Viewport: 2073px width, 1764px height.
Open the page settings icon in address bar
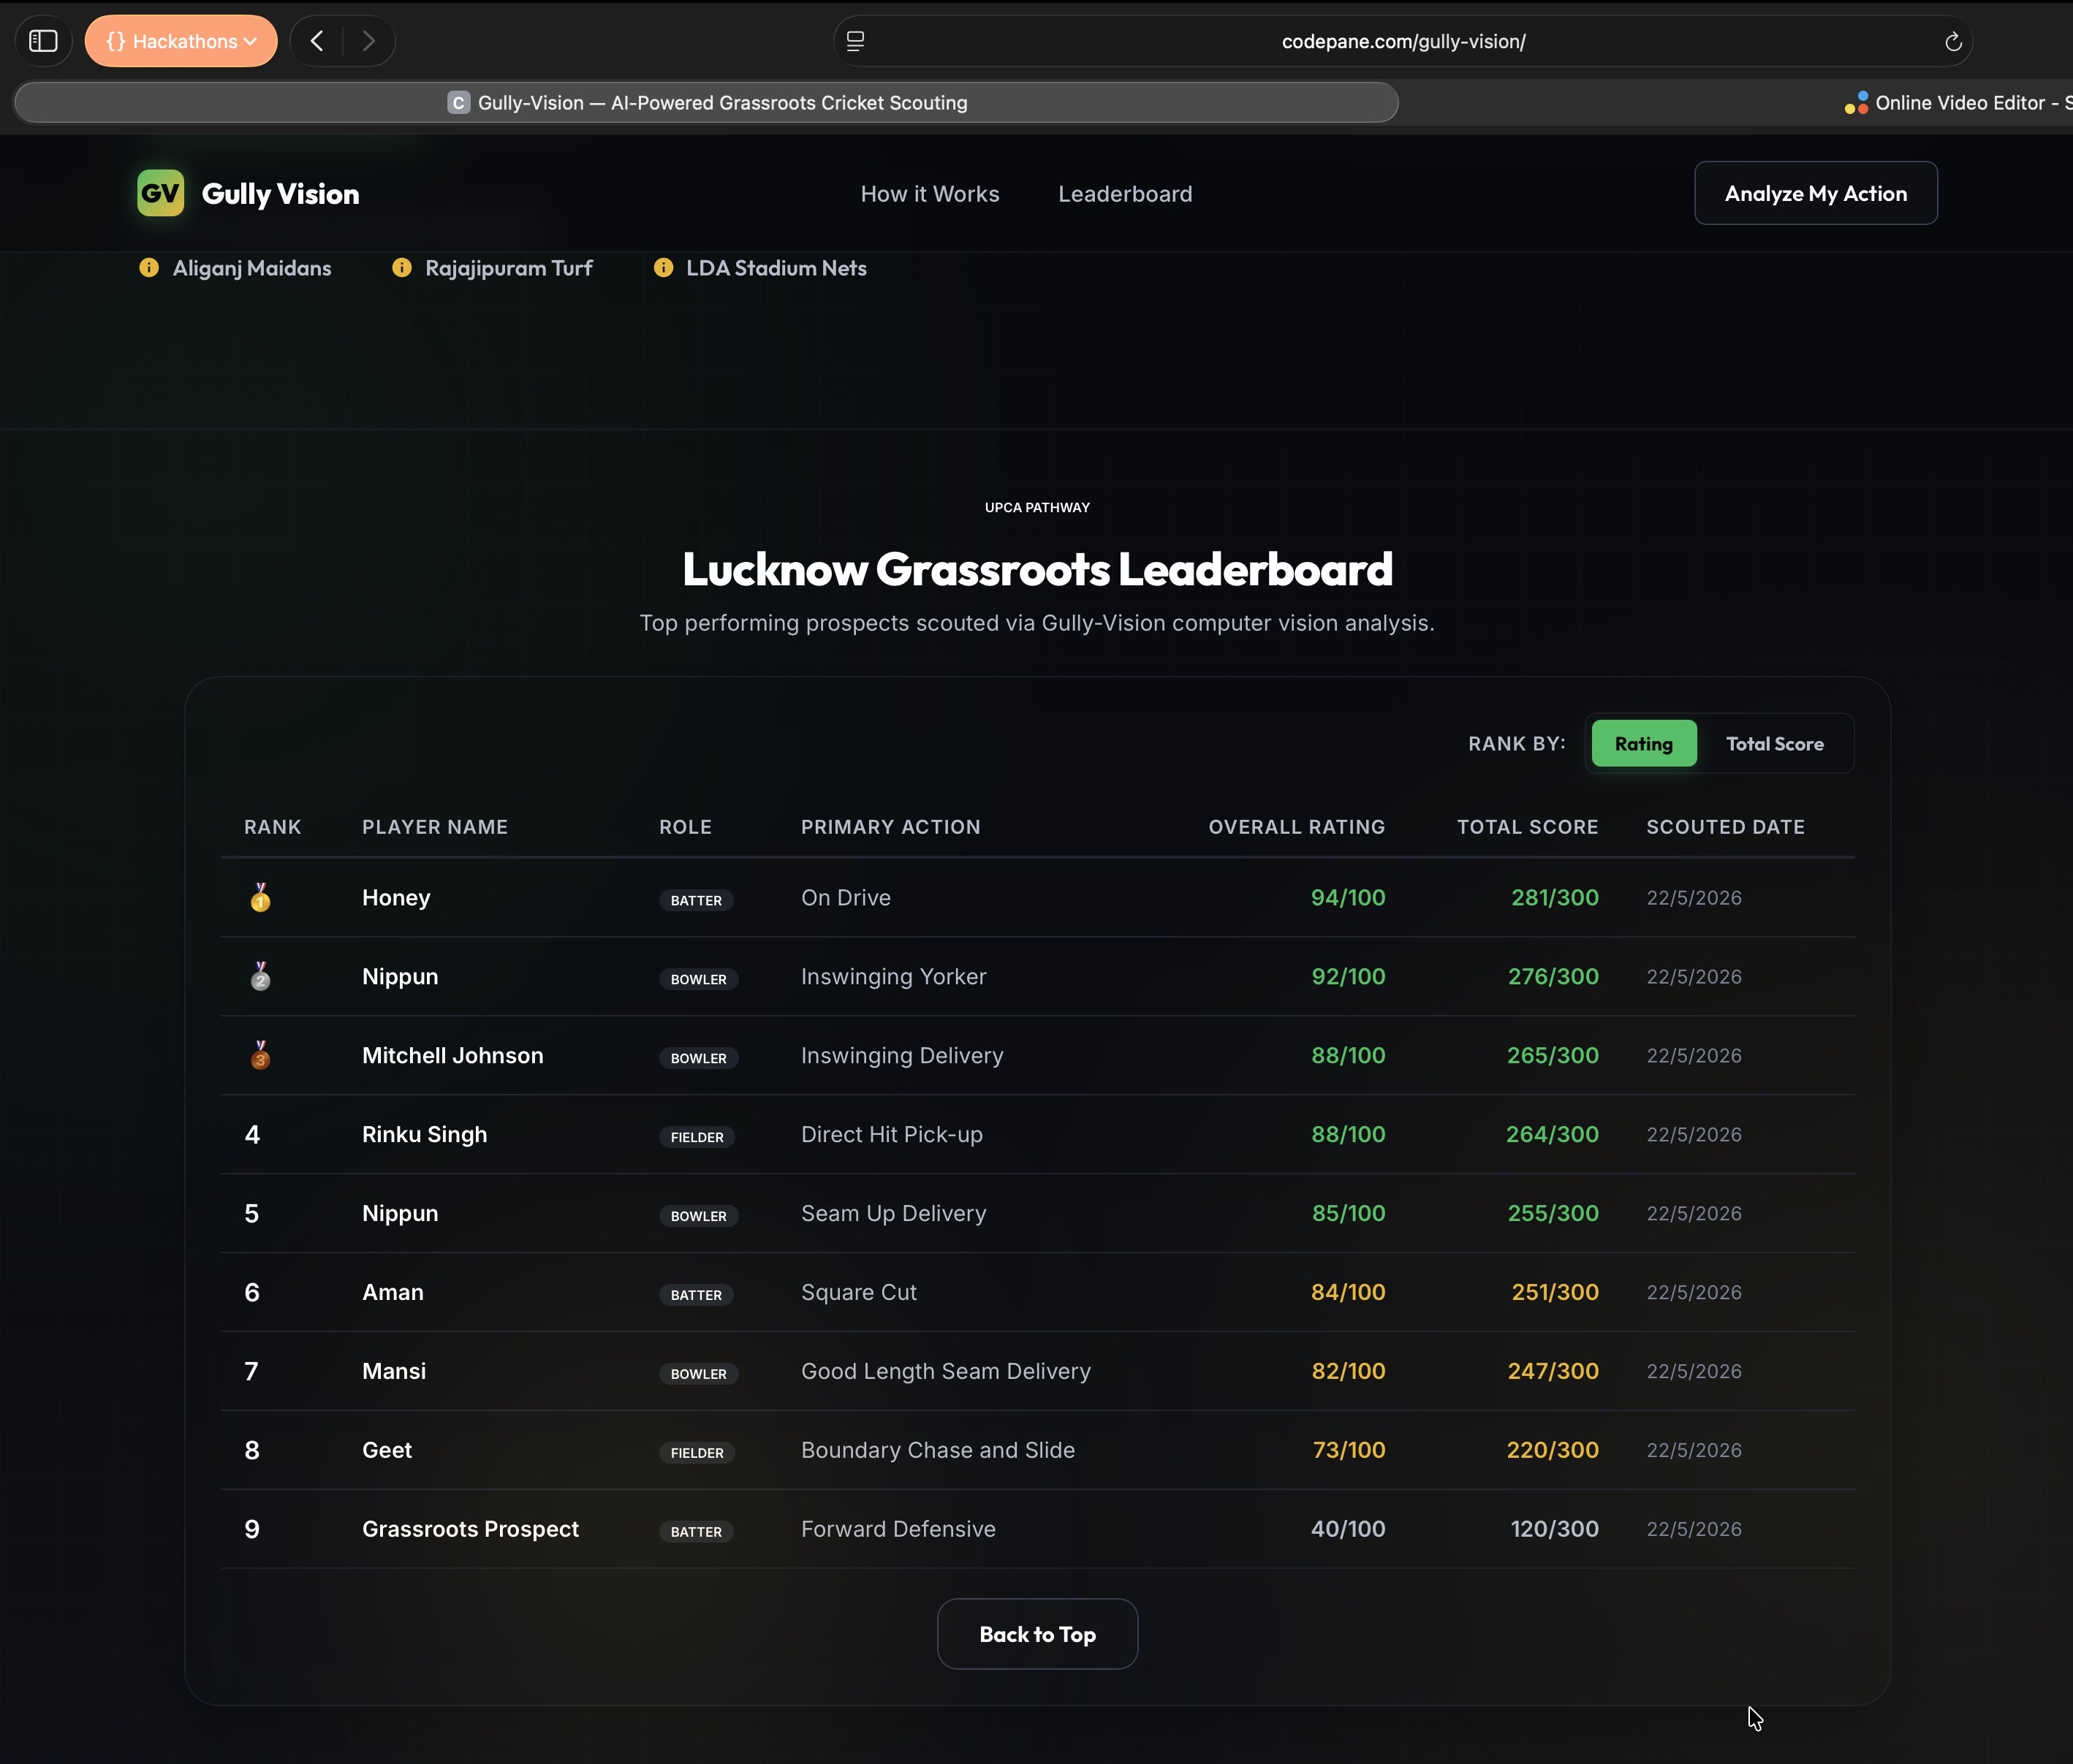(855, 41)
